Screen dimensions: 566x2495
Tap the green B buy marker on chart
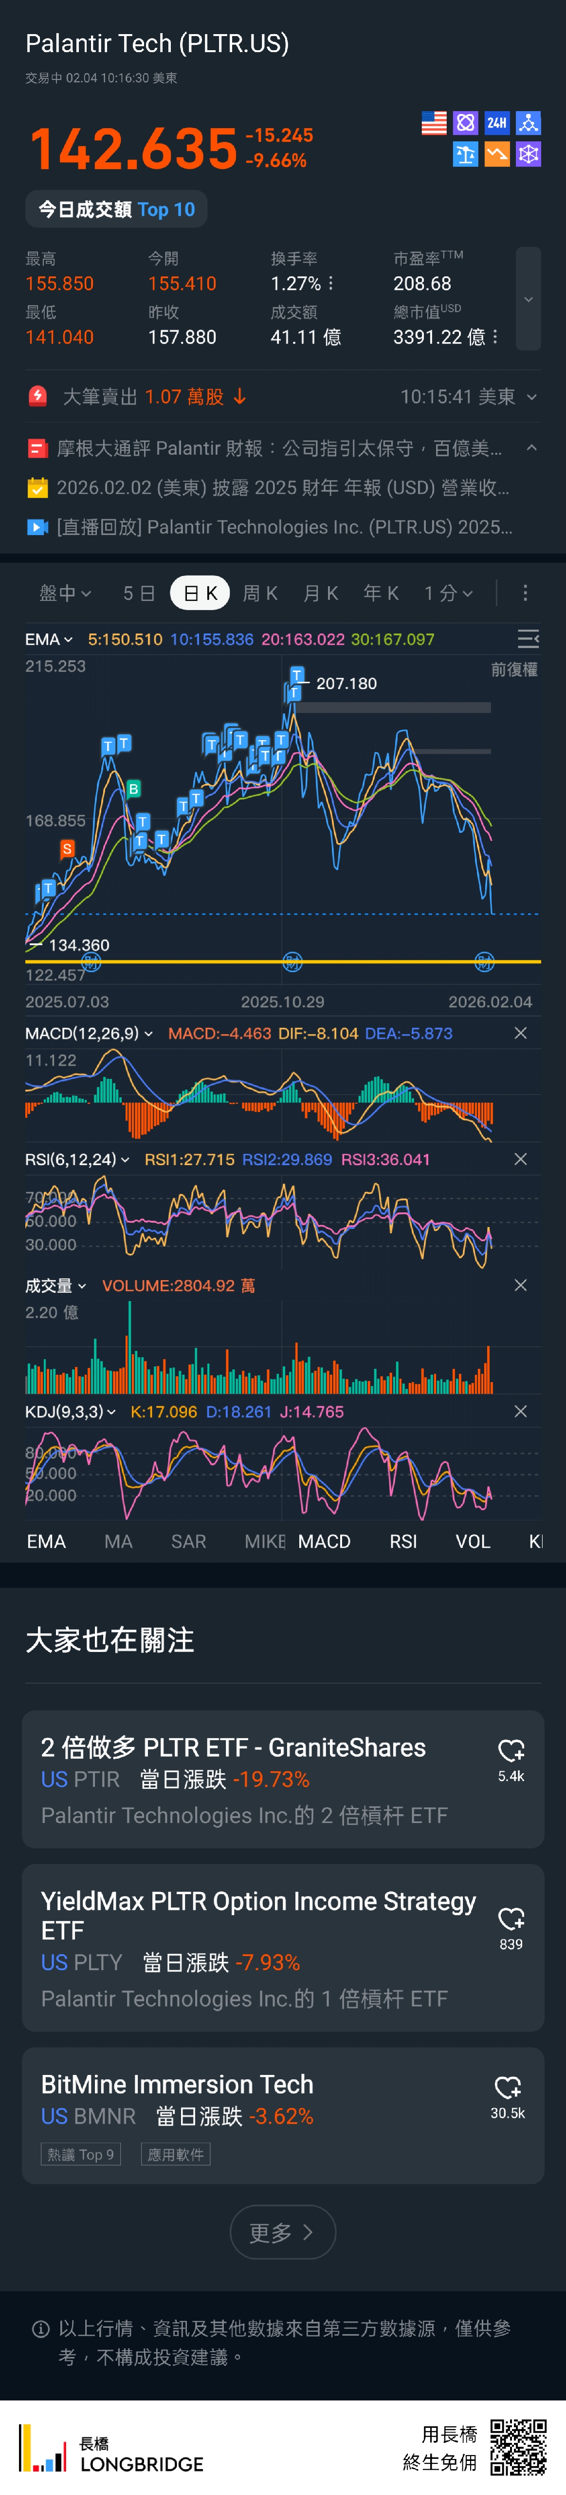[x=133, y=788]
